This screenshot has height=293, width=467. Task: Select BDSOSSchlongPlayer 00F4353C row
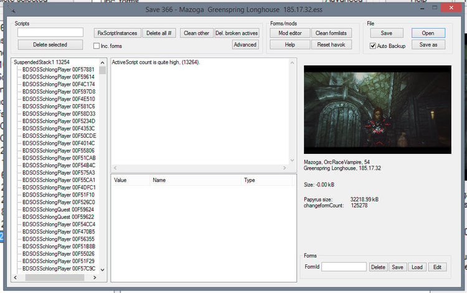pyautogui.click(x=59, y=128)
